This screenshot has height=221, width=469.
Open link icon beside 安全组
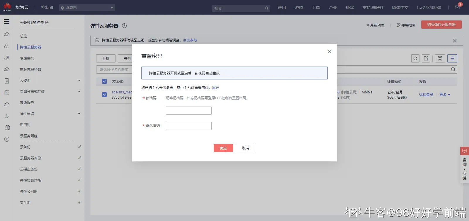(80, 202)
